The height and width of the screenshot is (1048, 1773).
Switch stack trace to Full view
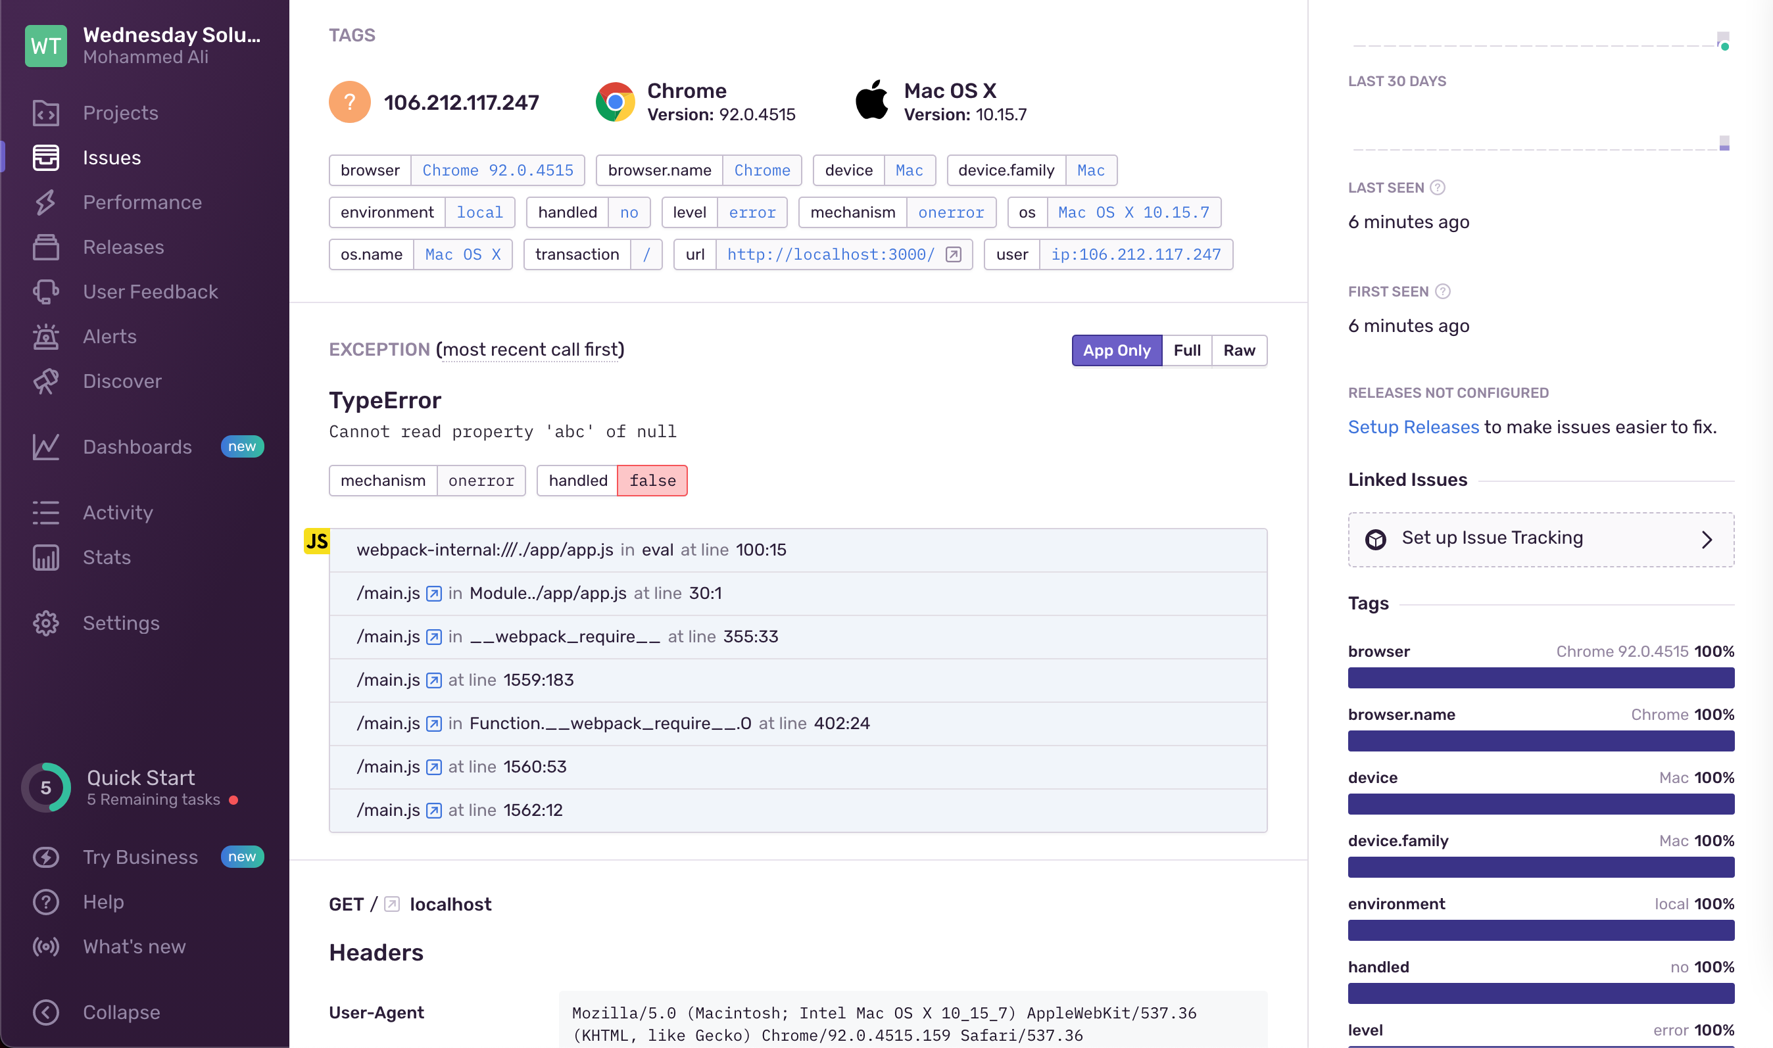click(1186, 350)
